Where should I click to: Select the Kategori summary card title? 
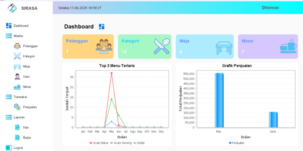click(130, 41)
